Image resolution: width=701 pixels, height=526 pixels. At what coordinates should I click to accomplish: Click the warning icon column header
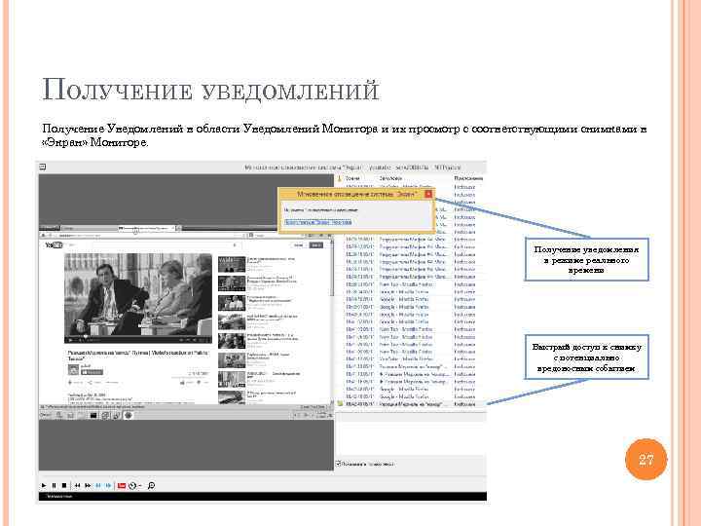click(340, 178)
